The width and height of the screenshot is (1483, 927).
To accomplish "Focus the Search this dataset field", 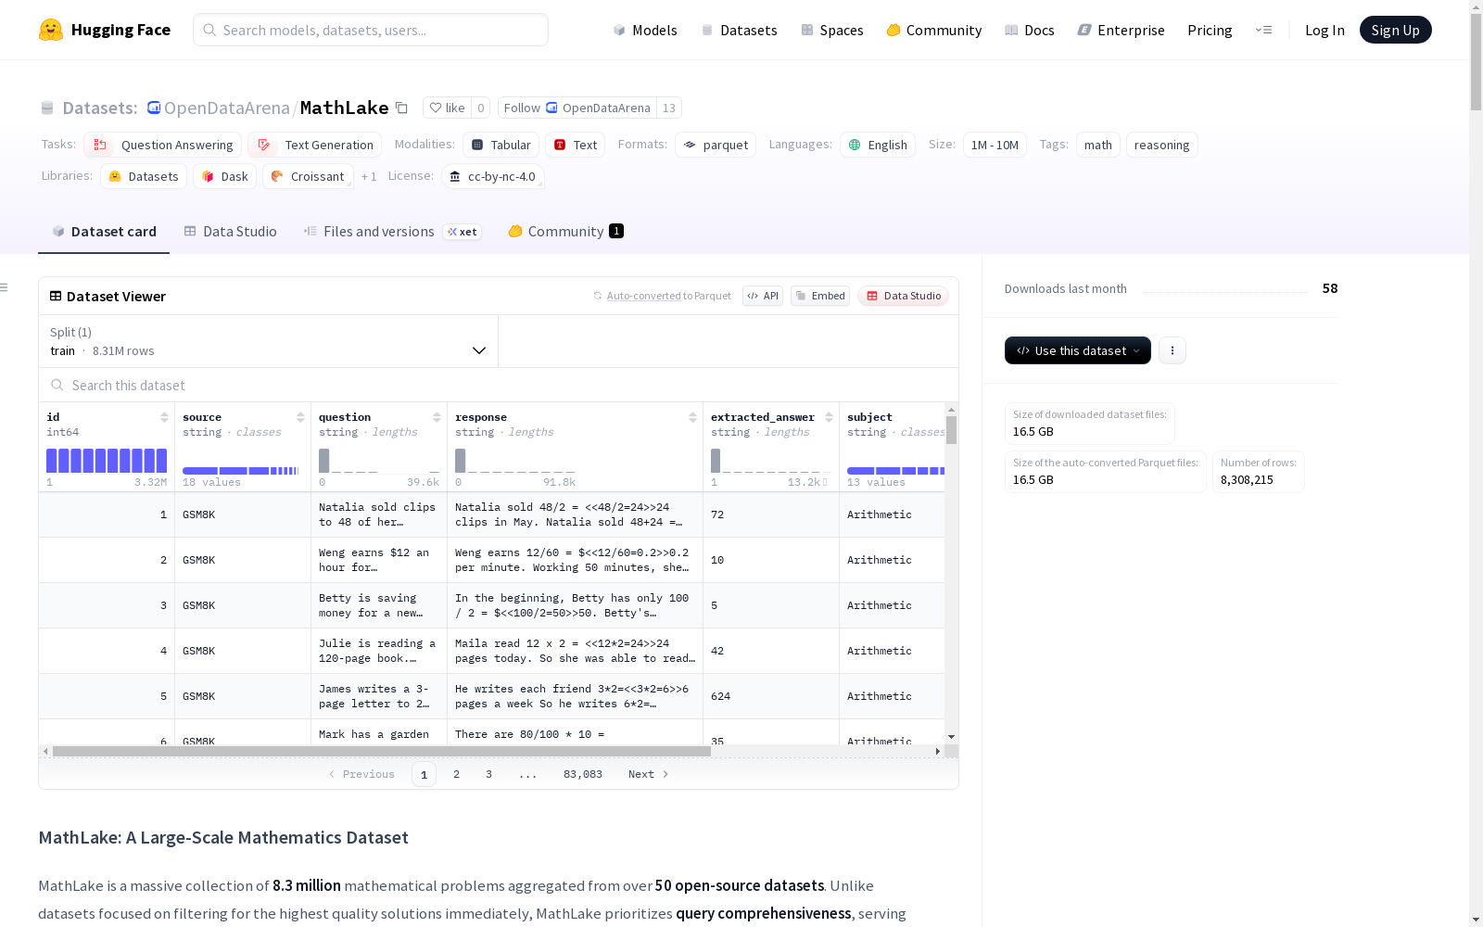I will pyautogui.click(x=499, y=385).
